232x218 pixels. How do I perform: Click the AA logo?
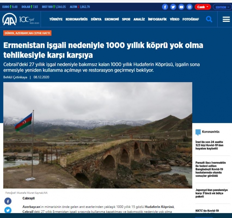point(9,19)
